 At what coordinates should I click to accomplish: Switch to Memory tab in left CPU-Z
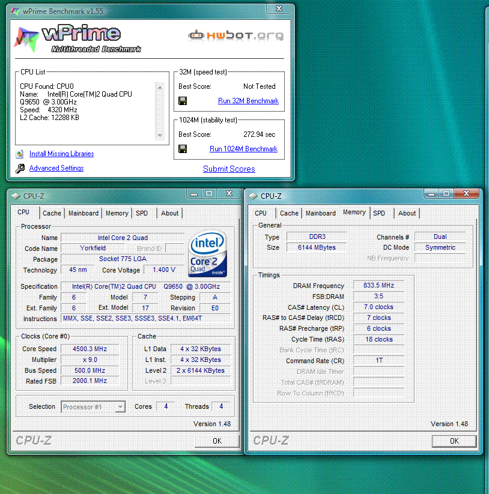(x=117, y=213)
